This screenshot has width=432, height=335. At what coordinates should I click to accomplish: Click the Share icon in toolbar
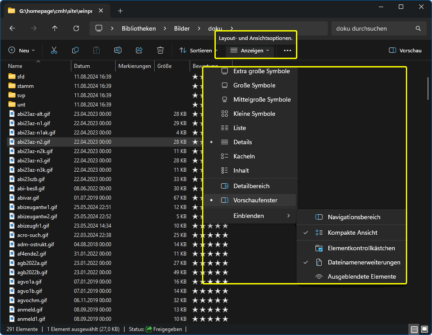(139, 51)
